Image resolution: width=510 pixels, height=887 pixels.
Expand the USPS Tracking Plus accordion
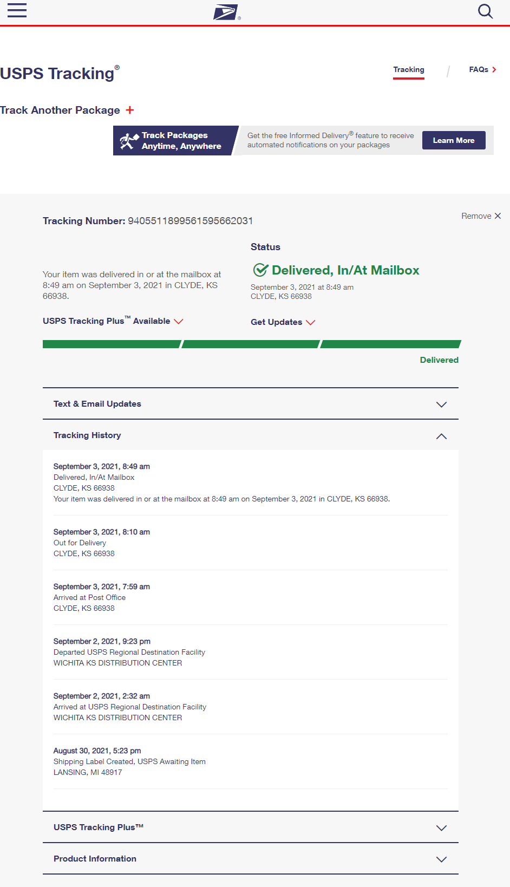[x=441, y=828]
